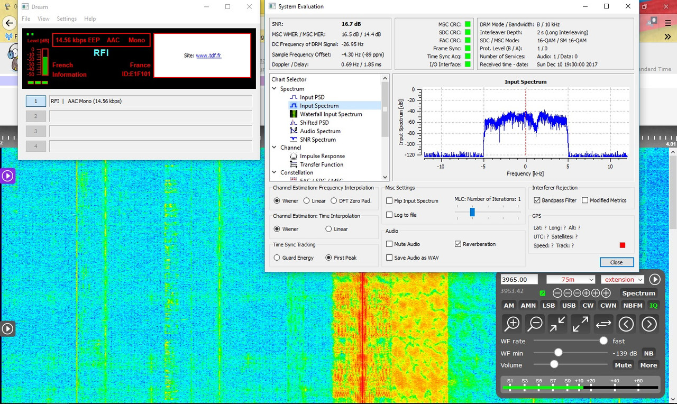Screen dimensions: 677x404
Task: Show the Transfer Function chart icon
Action: (x=294, y=164)
